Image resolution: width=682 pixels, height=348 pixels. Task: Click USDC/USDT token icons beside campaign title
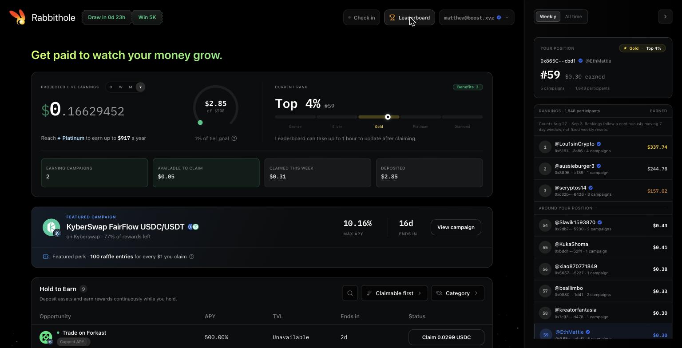pyautogui.click(x=193, y=227)
